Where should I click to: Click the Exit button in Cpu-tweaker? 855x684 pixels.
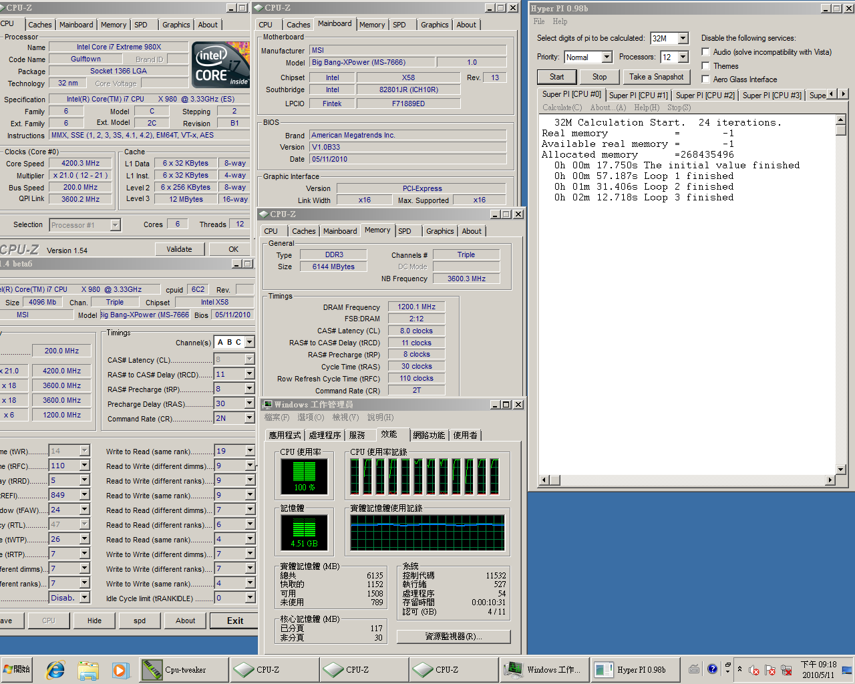coord(234,621)
